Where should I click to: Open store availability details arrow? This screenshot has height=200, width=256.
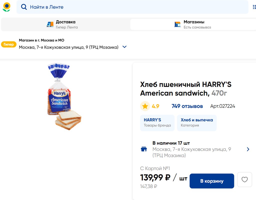[x=248, y=149]
